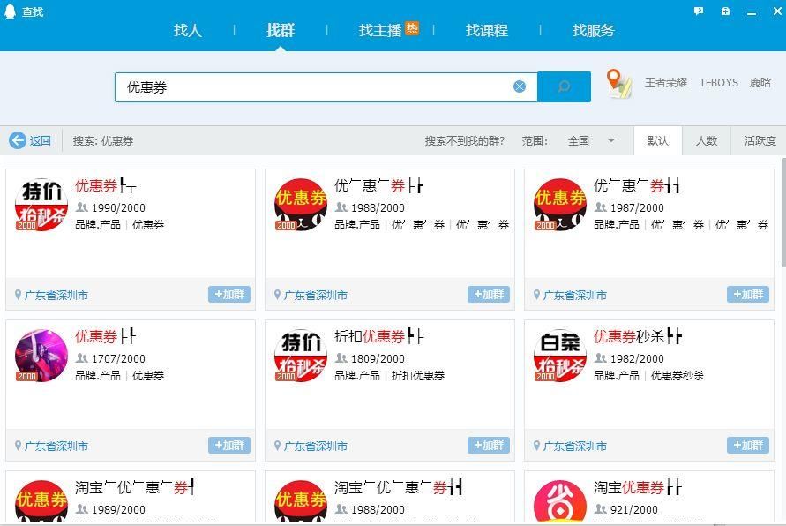Join group with 1990/2000 members
786x526 pixels.
click(229, 295)
